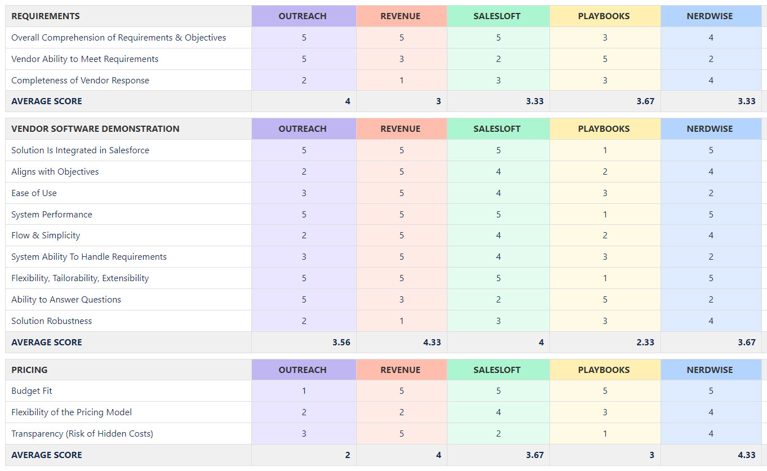The height and width of the screenshot is (471, 767).
Task: Click the Flow & Simplicity row label
Action: click(46, 235)
